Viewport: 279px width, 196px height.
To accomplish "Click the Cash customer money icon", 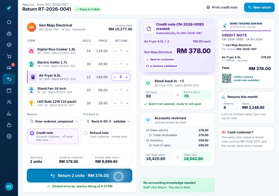I will tap(223, 132).
